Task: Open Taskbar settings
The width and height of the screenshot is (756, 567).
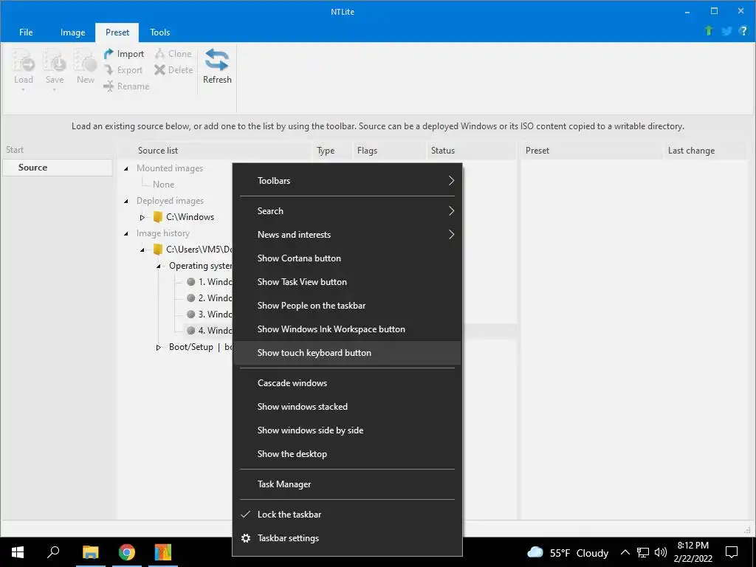Action: click(x=347, y=538)
